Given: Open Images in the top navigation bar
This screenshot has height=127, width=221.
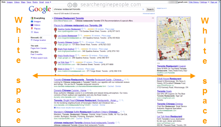Looking at the screenshot, I should (10, 2).
